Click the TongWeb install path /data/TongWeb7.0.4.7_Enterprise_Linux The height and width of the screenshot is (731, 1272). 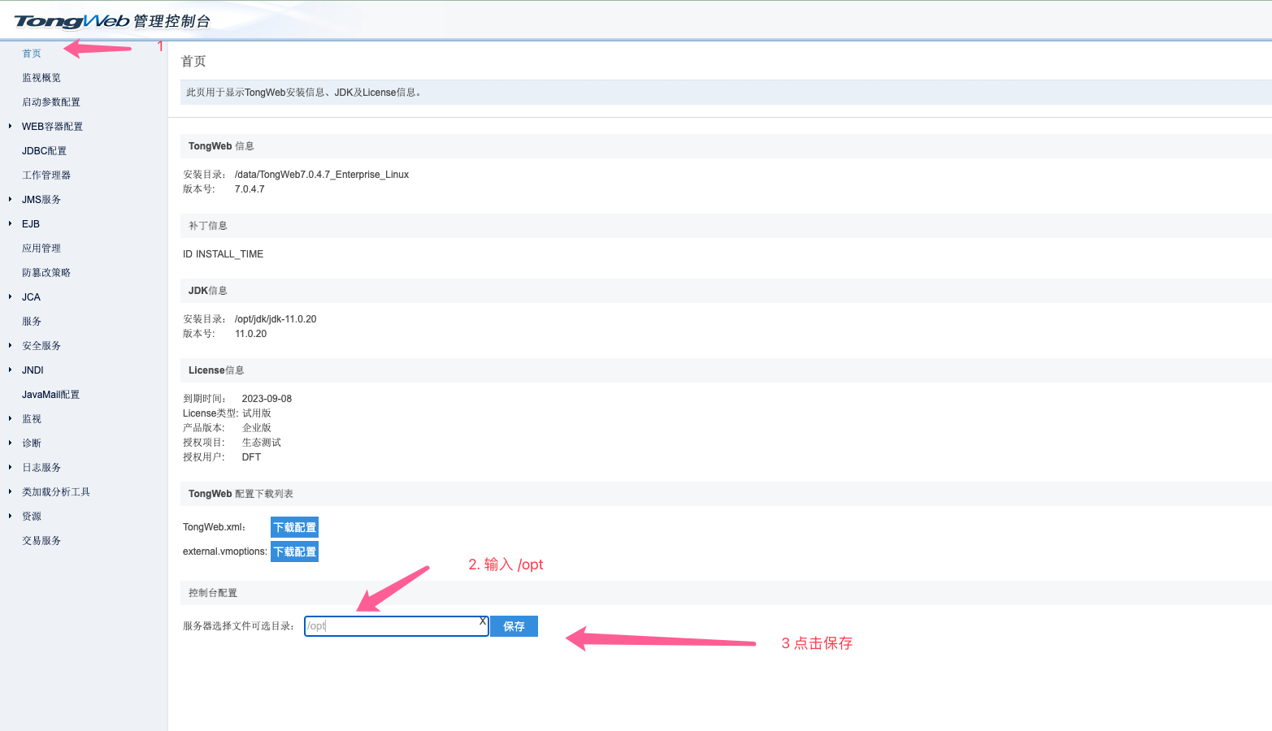click(x=322, y=175)
